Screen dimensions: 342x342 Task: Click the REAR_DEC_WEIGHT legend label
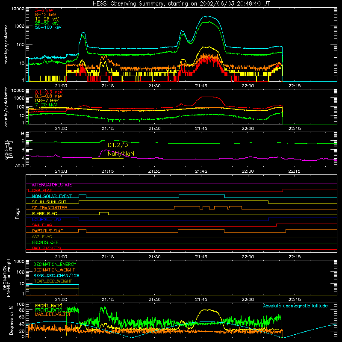coord(53,281)
